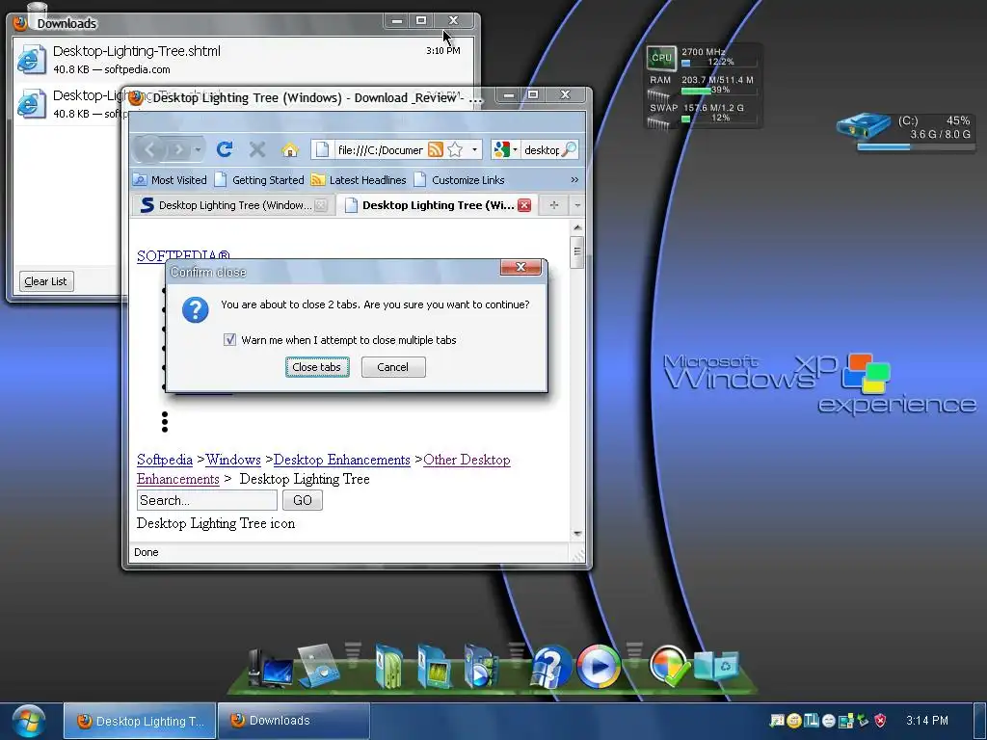The height and width of the screenshot is (740, 987).
Task: Select the active Desktop Lighting Tree tab
Action: 437,205
